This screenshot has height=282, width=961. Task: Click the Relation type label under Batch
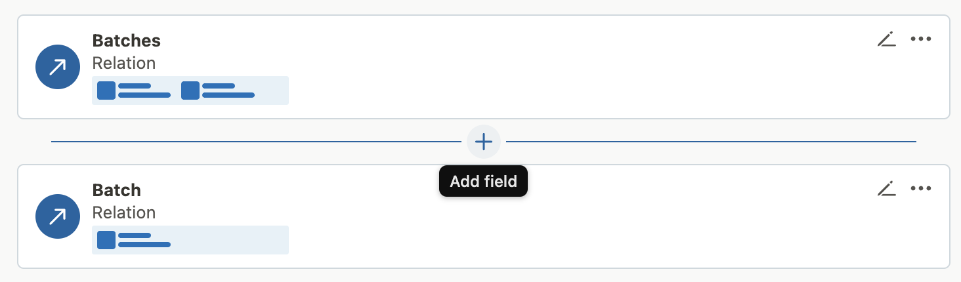click(x=124, y=212)
